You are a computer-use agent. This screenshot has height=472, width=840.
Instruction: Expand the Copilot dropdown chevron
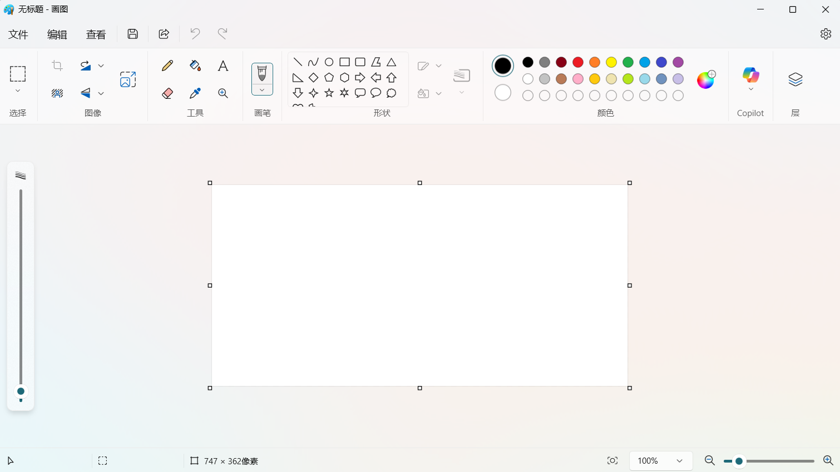pyautogui.click(x=751, y=89)
